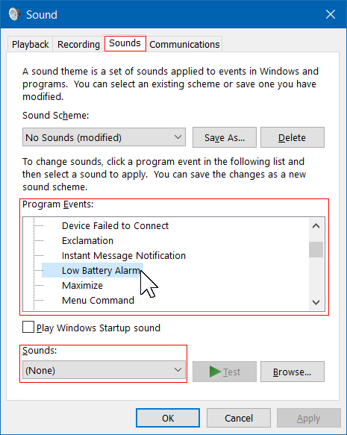Switch to the Playback tab

(x=31, y=44)
